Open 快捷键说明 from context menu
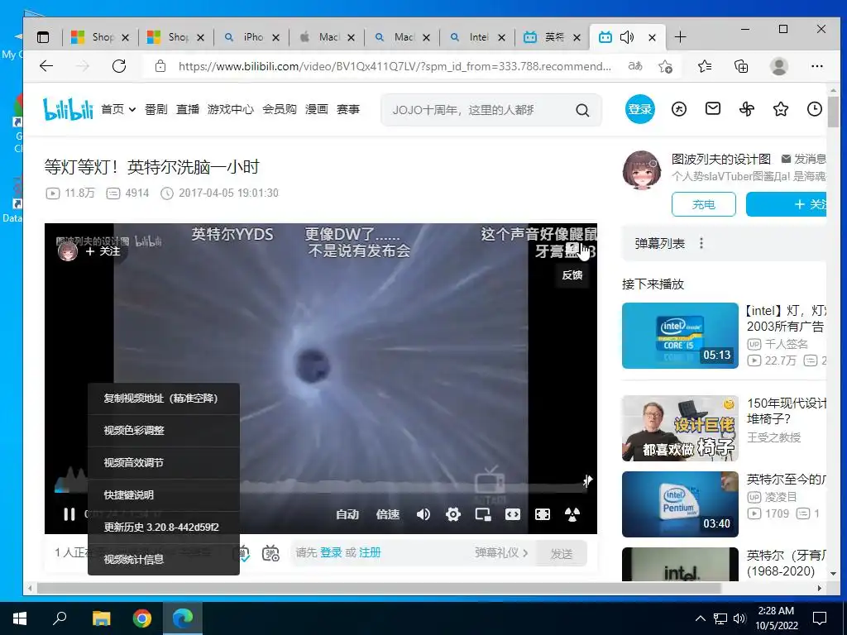Screen dimensions: 847x635 tap(164, 494)
